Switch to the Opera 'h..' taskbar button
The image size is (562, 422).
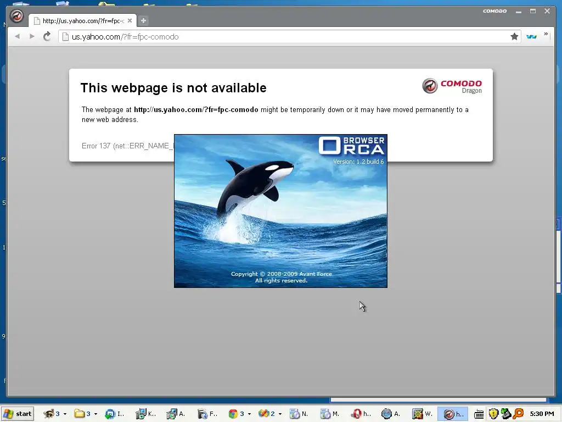361,414
